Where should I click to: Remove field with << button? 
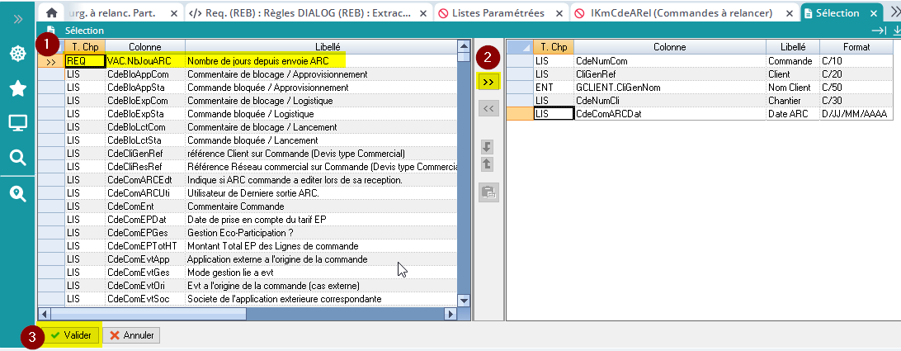coord(488,108)
